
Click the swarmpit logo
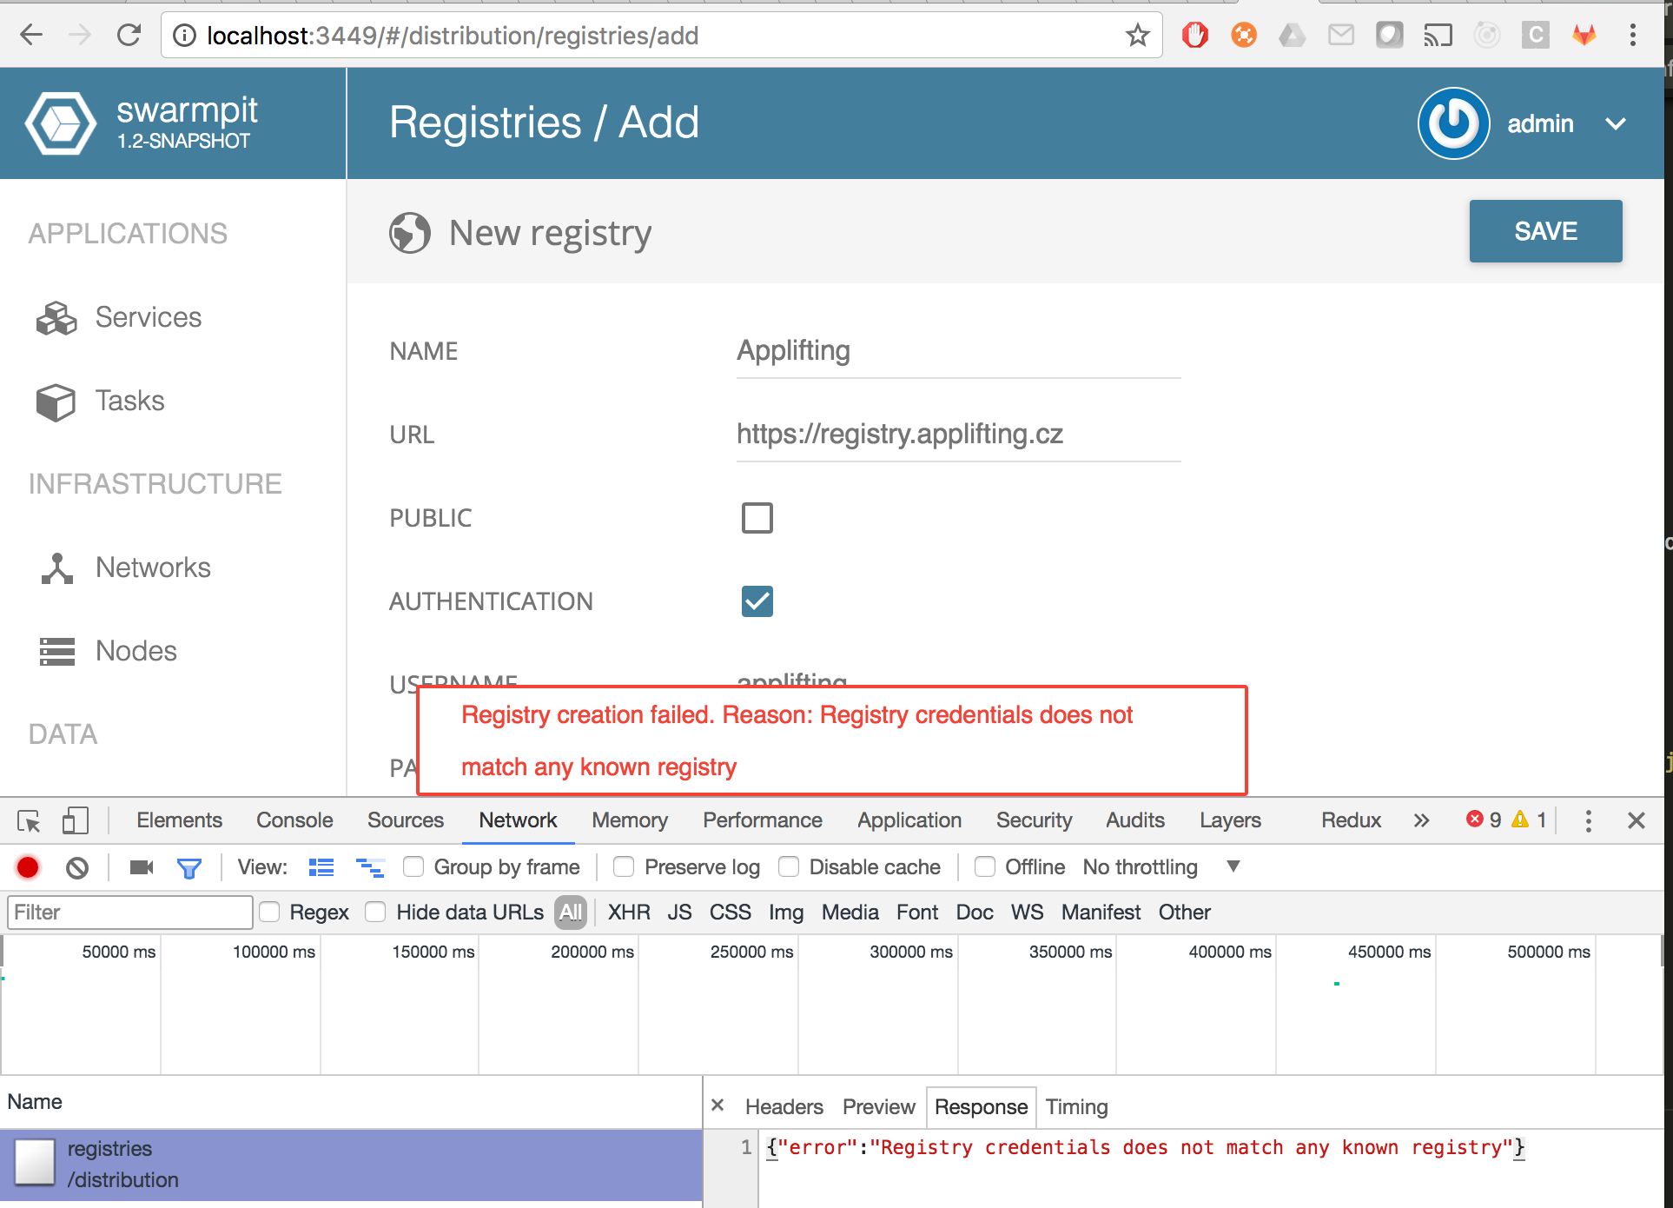point(60,123)
